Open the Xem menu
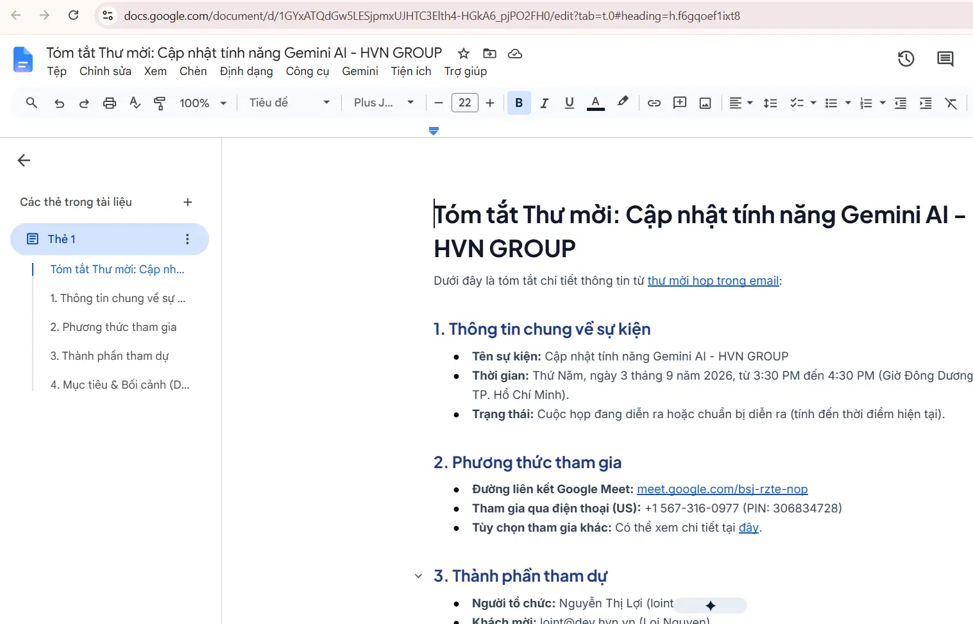The height and width of the screenshot is (624, 973). (x=155, y=71)
